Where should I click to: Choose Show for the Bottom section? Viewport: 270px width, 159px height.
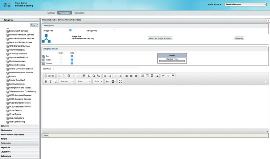pyautogui.click(x=61, y=63)
